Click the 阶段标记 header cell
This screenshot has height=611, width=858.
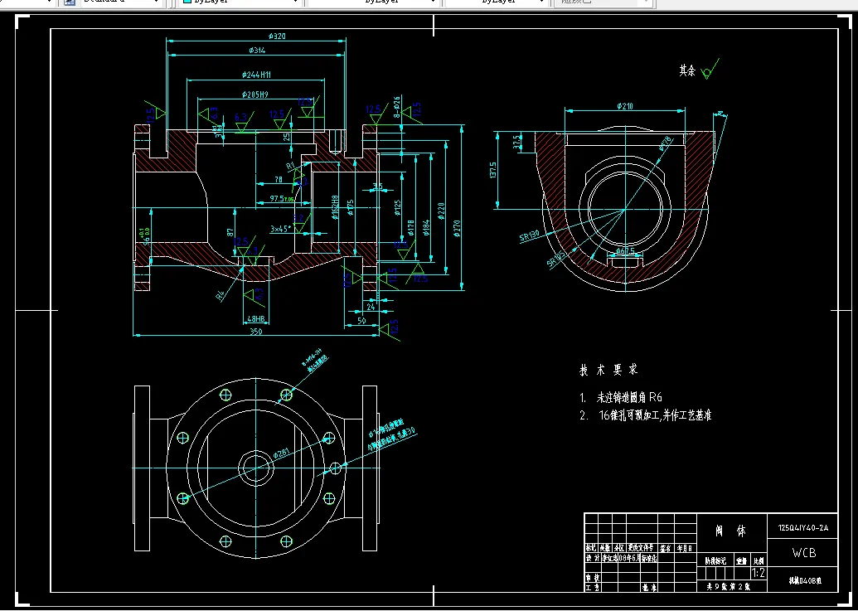(x=715, y=560)
